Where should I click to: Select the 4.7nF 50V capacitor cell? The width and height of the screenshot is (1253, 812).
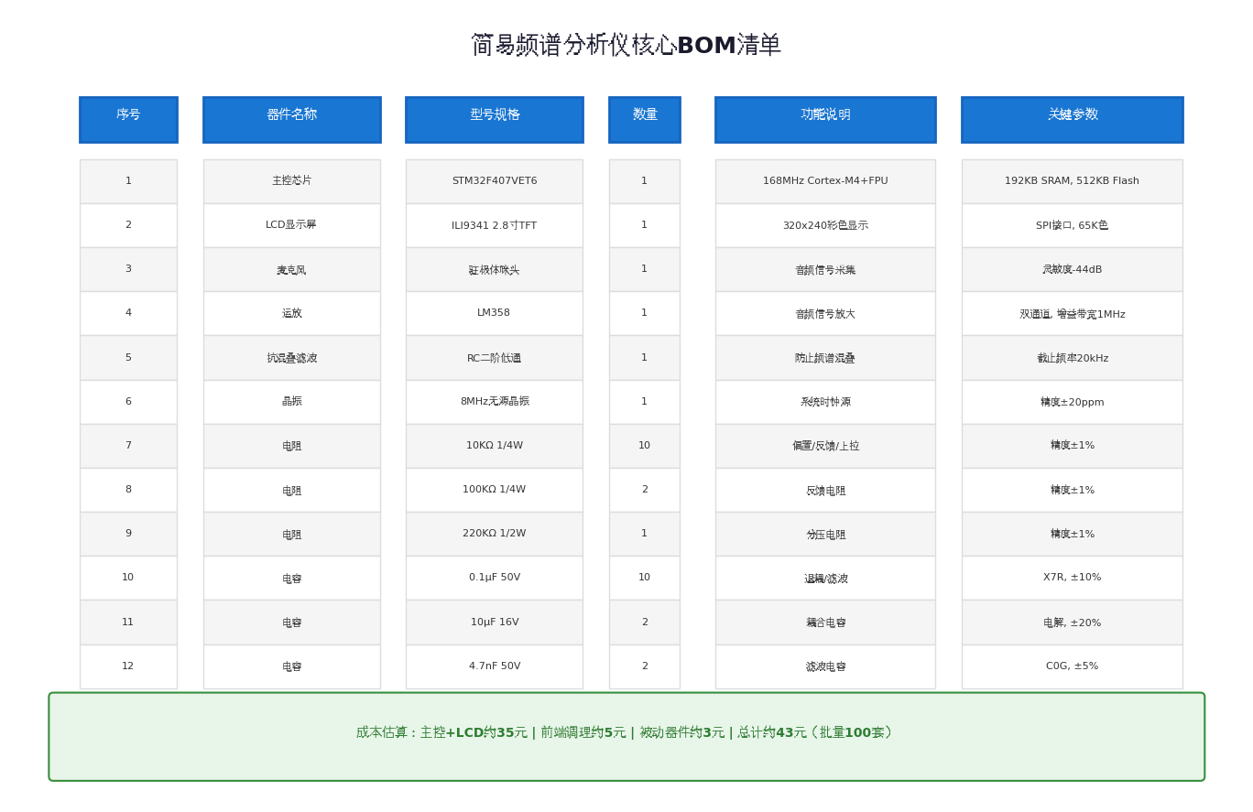point(495,666)
